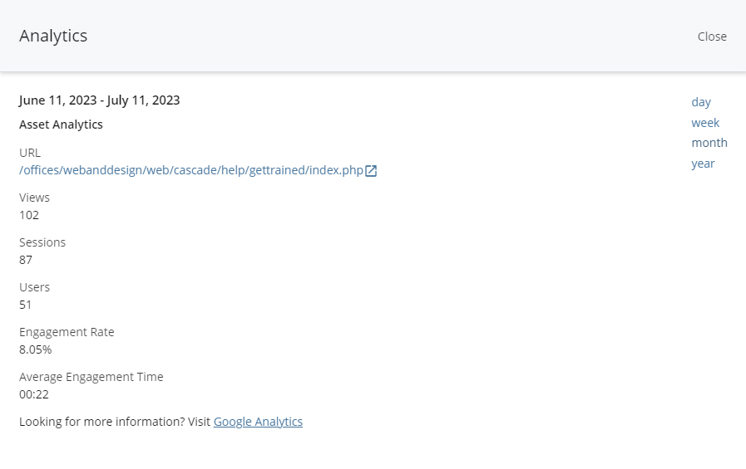Open the external link icon beside the URL
Screen dimensions: 746x469
tap(371, 171)
